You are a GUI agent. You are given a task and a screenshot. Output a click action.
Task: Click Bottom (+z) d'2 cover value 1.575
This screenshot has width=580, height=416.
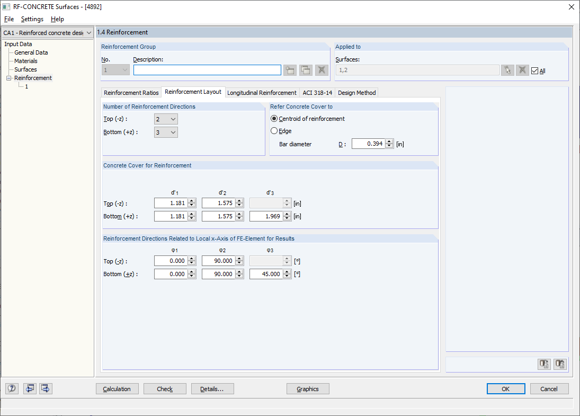point(219,216)
